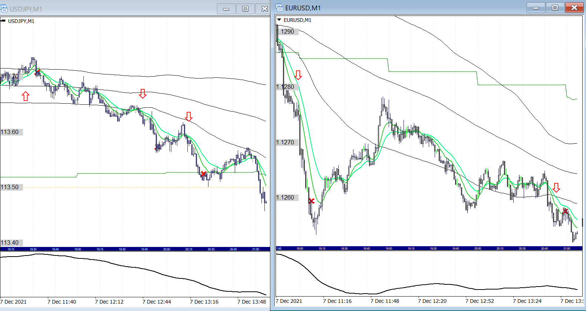
Task: Click the '7 Dec 2021' date under USDJPY chart
Action: 13,302
